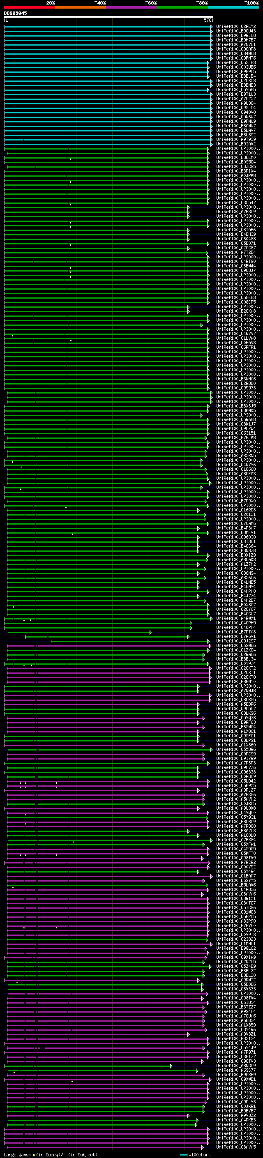The width and height of the screenshot is (263, 1158).
Task: Open hit UniRef100_B7PT08
Action: [x=236, y=632]
